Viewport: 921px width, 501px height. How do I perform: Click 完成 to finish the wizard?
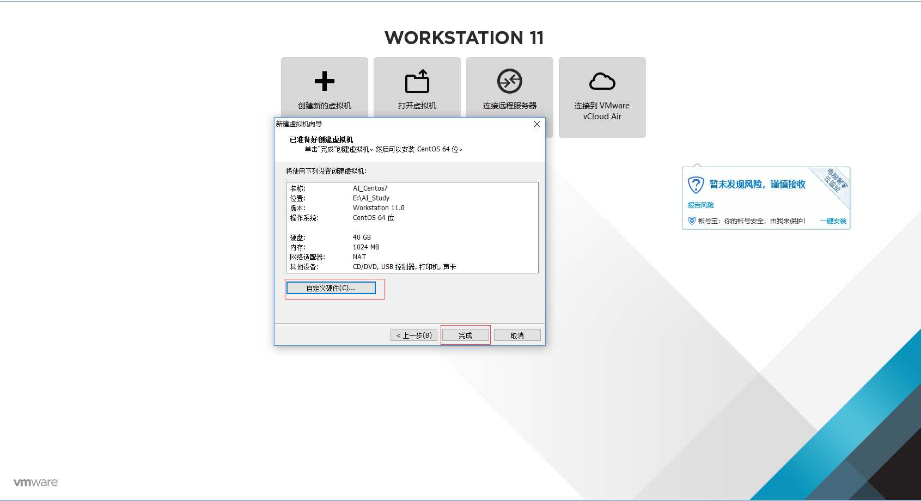[x=465, y=335]
